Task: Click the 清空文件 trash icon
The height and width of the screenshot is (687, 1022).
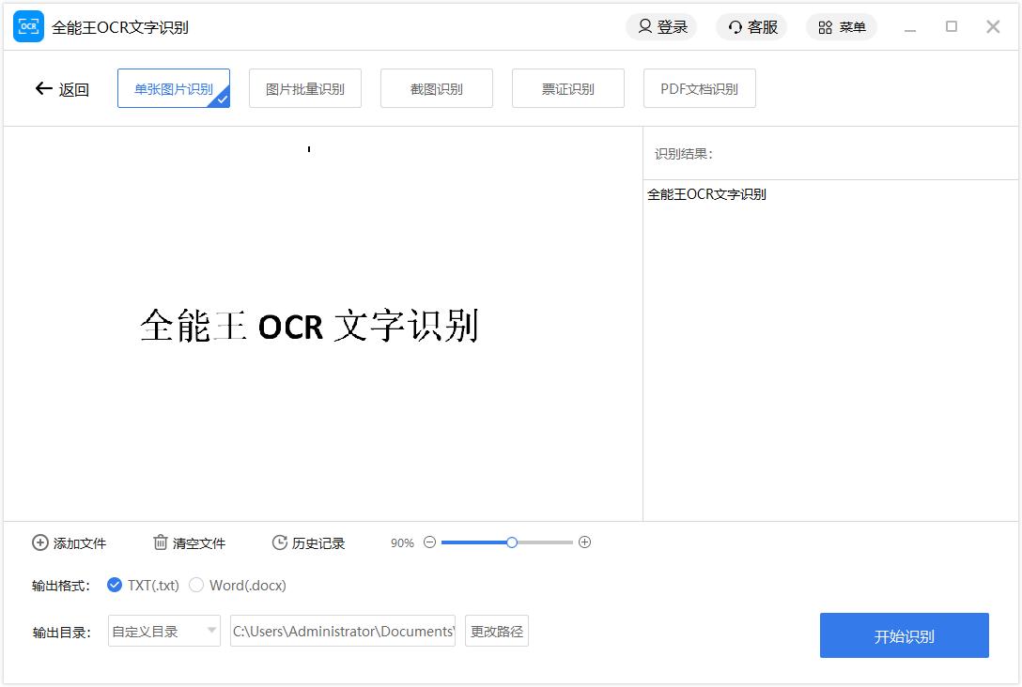Action: click(161, 542)
